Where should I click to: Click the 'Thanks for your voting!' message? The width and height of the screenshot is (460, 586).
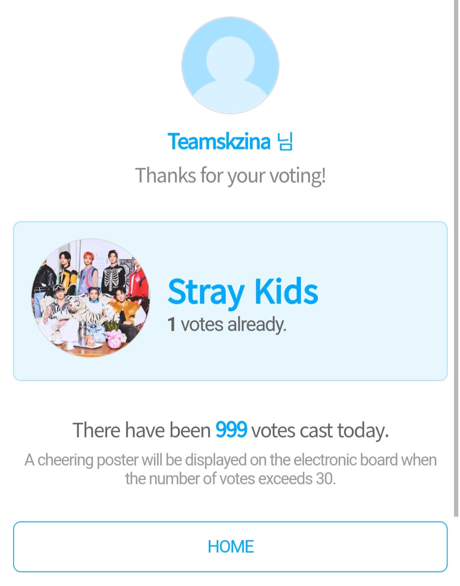click(230, 175)
